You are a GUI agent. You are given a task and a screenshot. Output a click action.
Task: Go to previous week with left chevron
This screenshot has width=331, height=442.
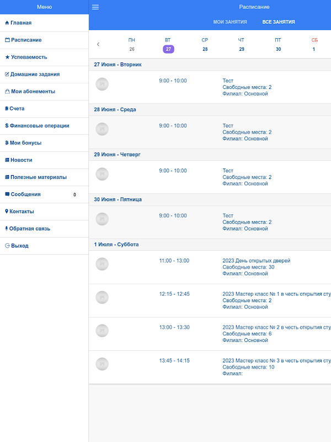(98, 44)
